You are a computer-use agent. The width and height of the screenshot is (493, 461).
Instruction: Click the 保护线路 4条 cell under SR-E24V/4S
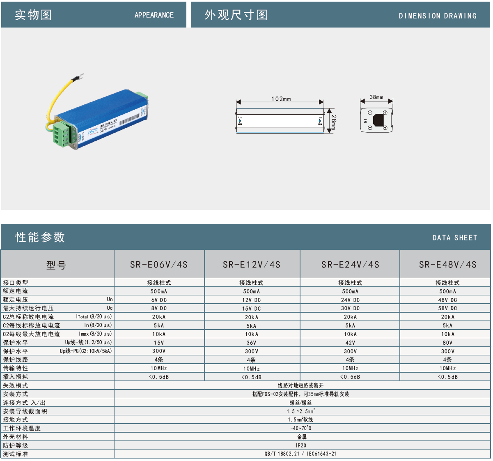350,359
